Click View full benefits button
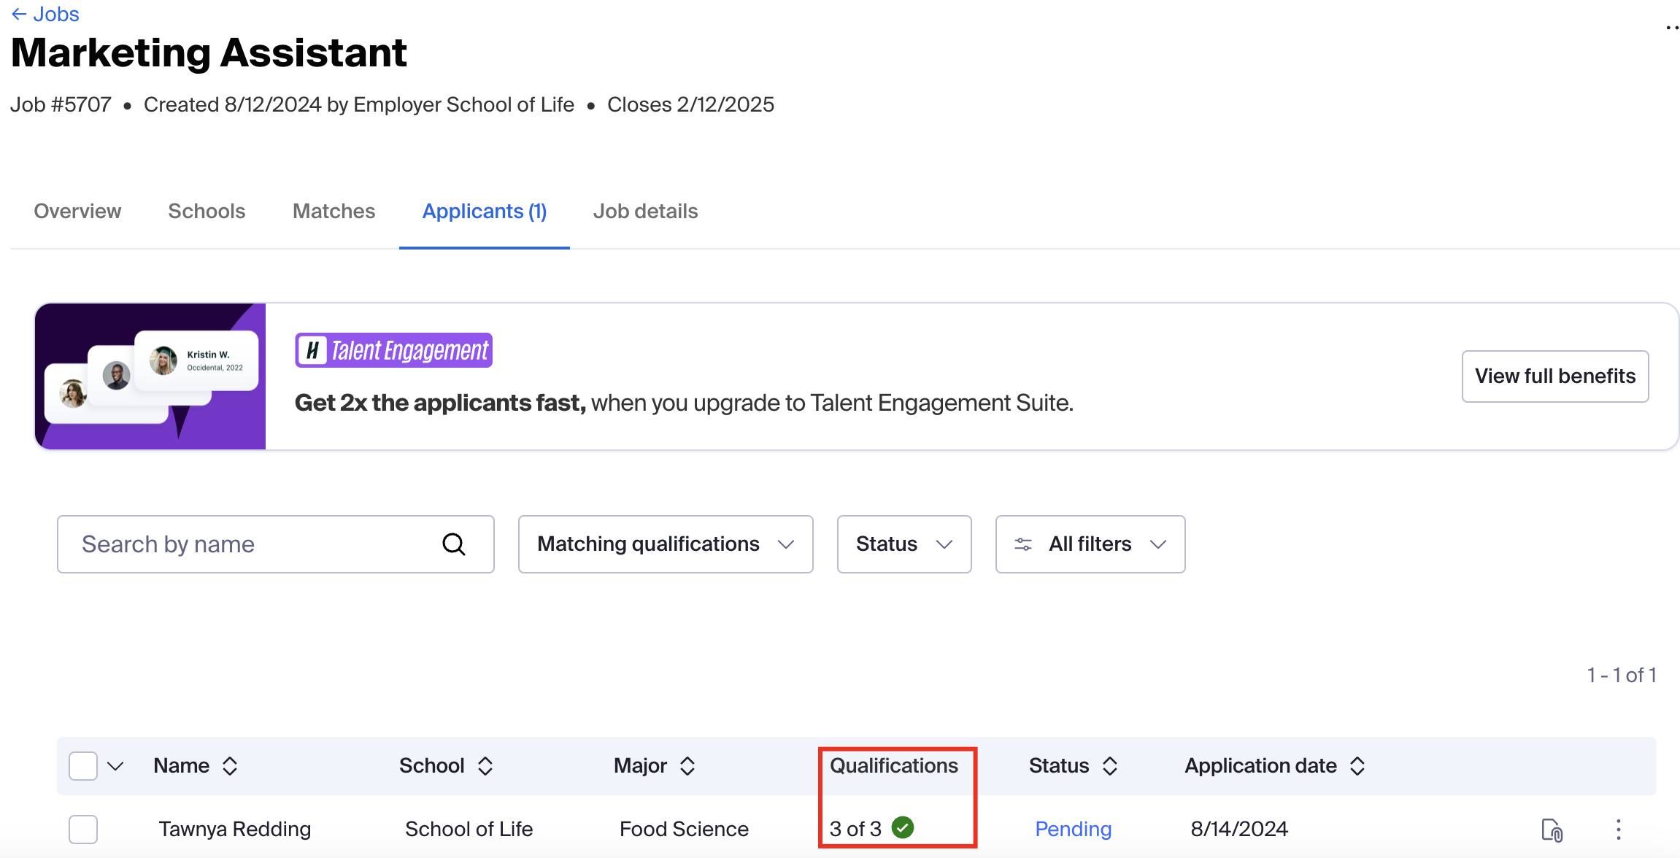This screenshot has width=1680, height=858. (1555, 376)
